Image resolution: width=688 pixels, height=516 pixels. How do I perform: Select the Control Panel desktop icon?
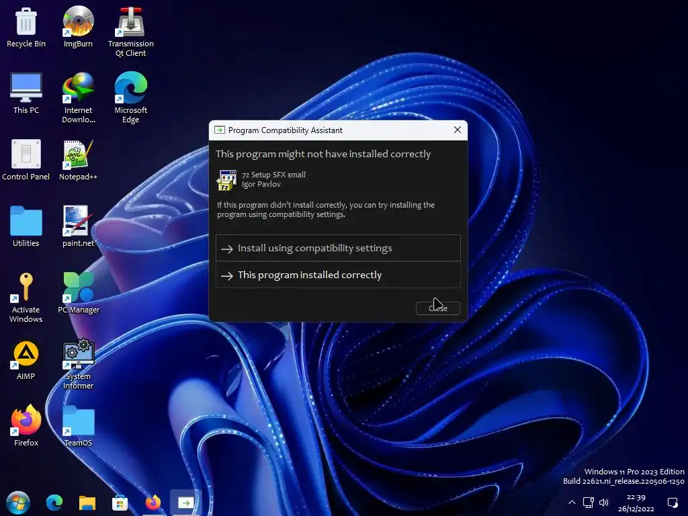click(26, 160)
